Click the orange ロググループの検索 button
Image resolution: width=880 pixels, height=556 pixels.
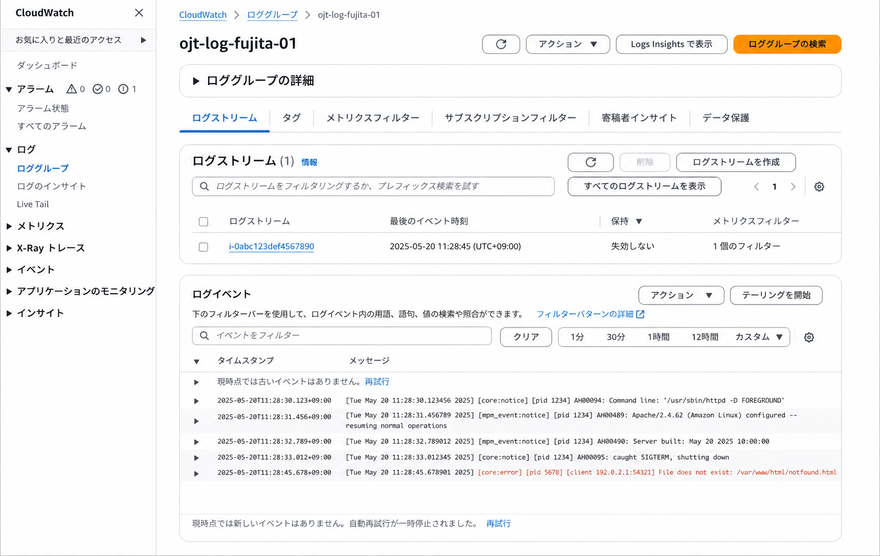pyautogui.click(x=787, y=44)
